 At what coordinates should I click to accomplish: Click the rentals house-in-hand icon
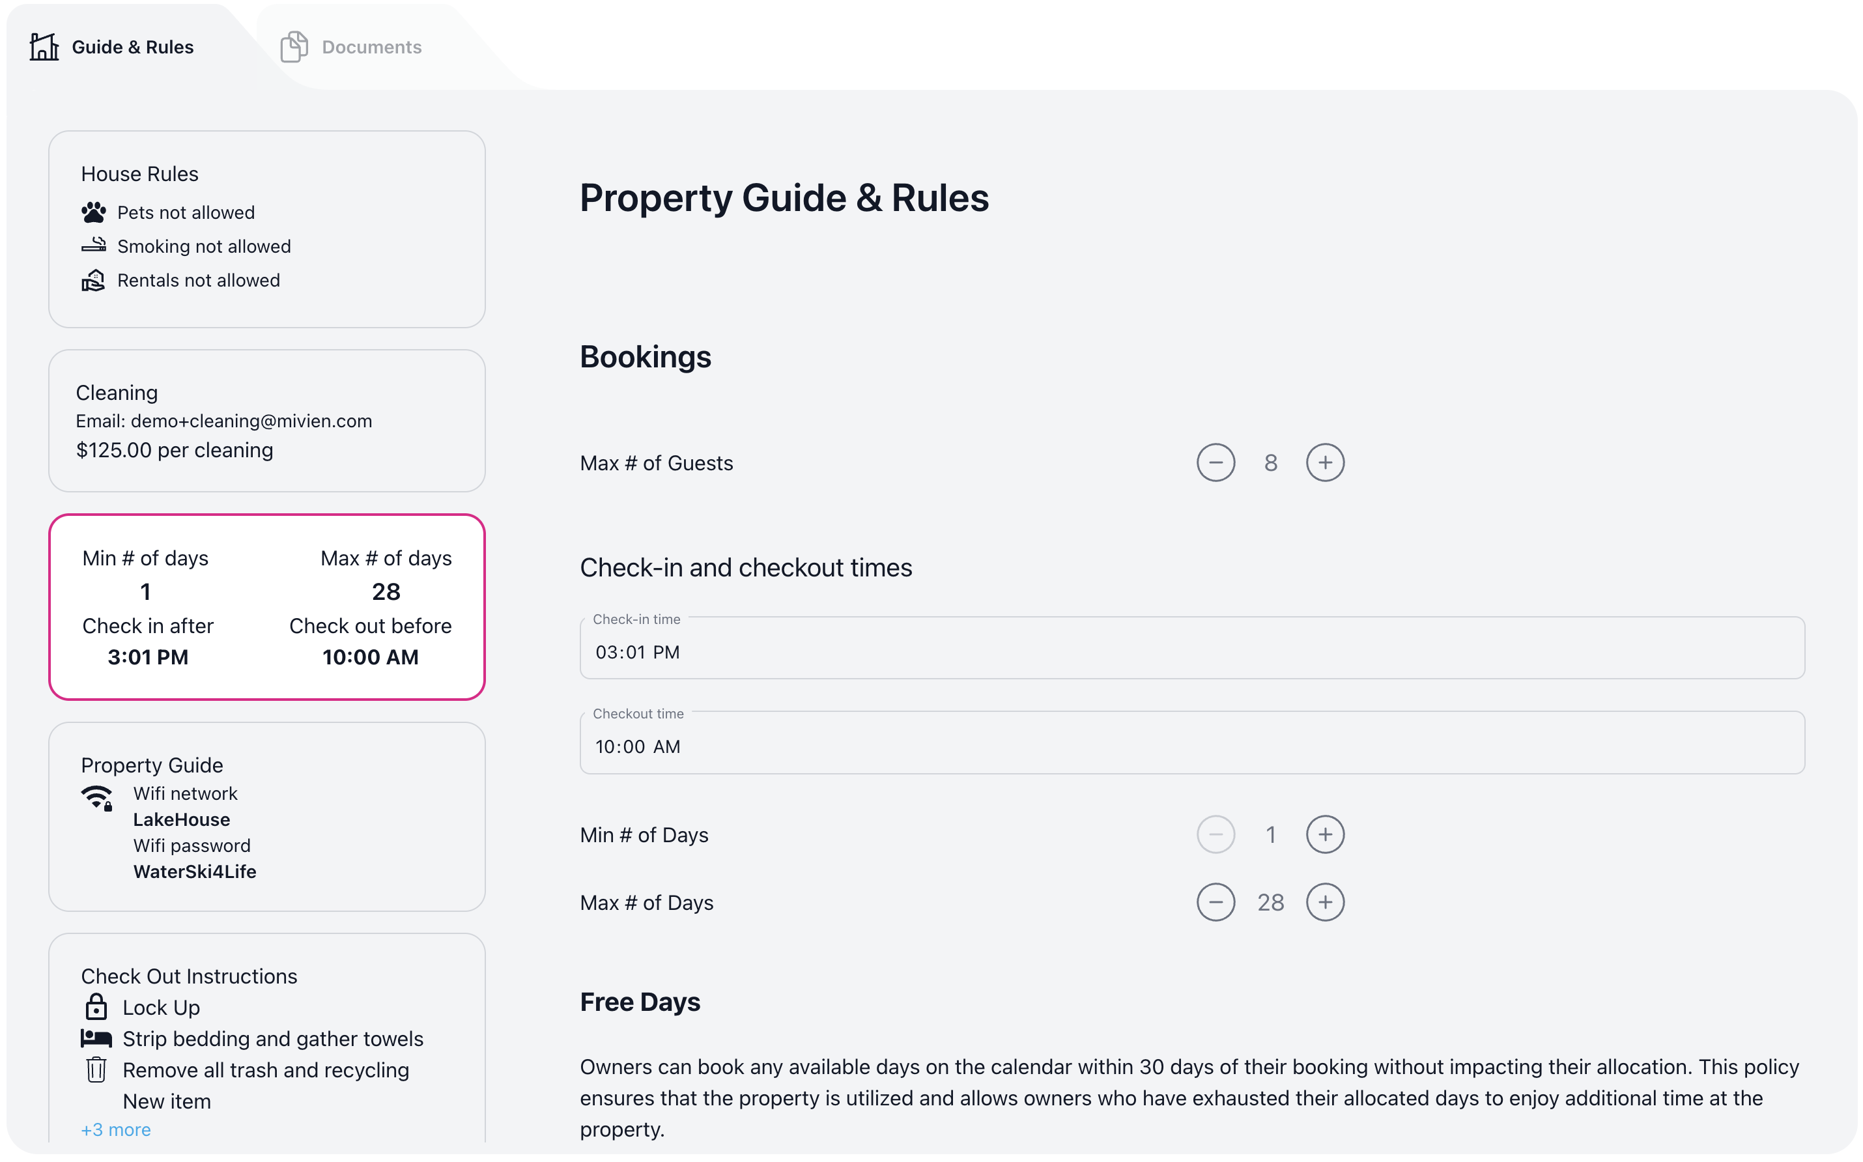[x=94, y=281]
